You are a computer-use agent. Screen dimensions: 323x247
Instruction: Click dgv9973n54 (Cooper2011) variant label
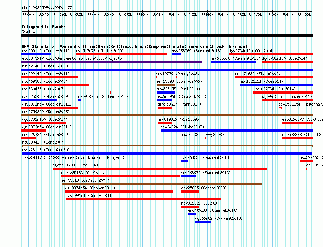tap(47, 127)
